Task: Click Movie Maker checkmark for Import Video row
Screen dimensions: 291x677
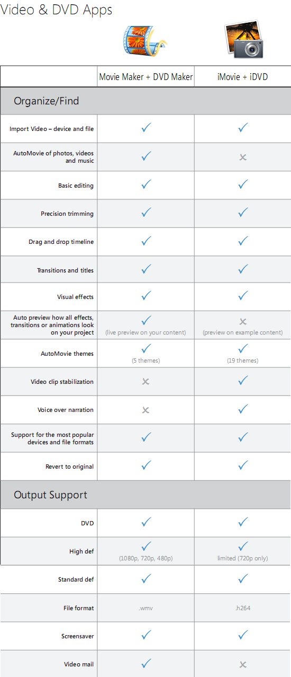Action: (x=147, y=128)
